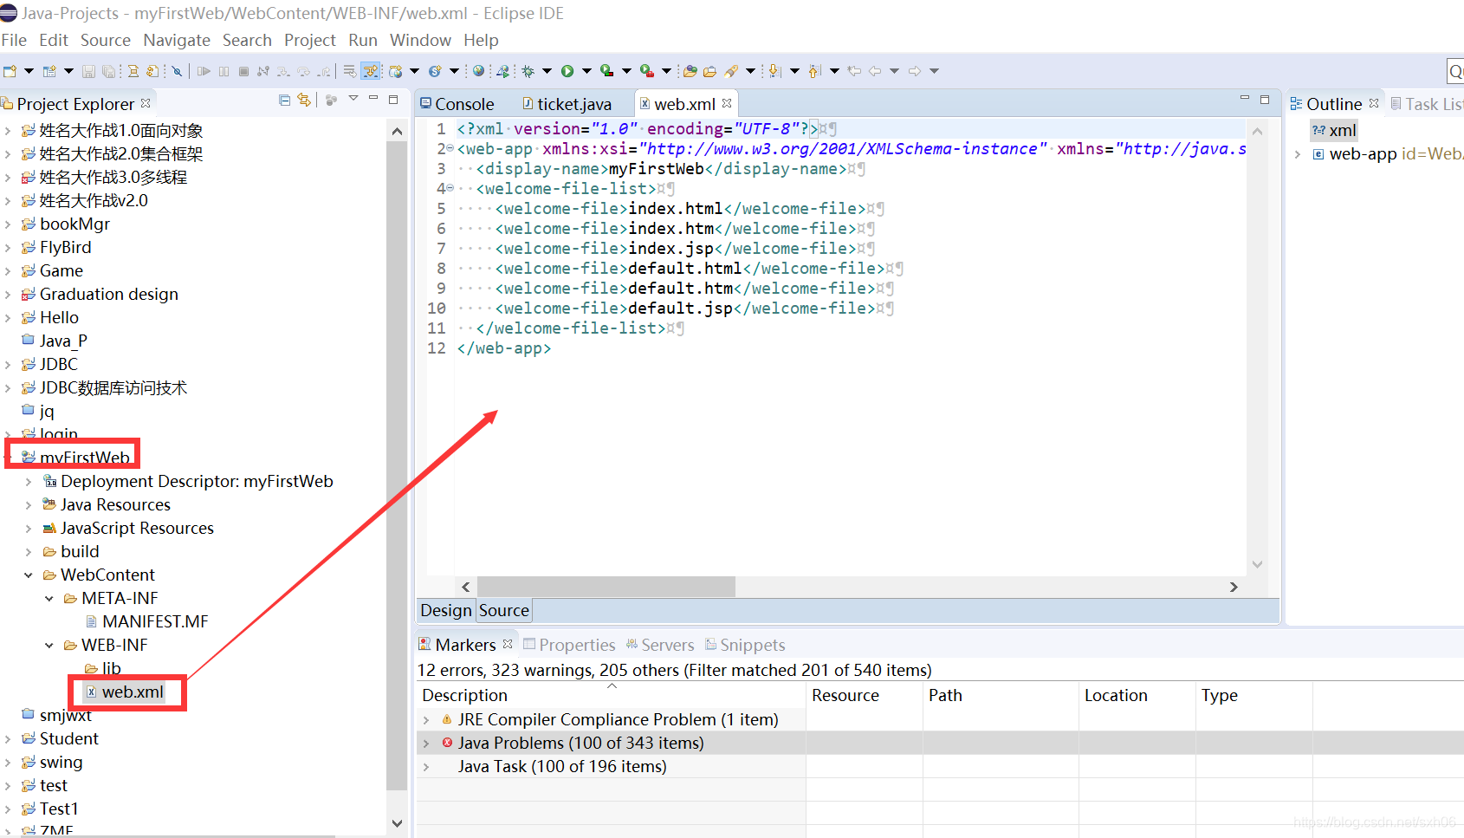
Task: Open the Snippets view tab
Action: pyautogui.click(x=745, y=645)
